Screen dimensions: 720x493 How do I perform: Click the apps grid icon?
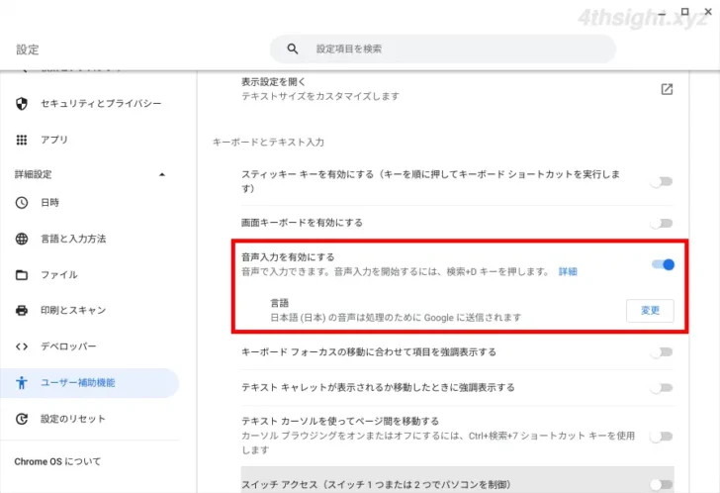pyautogui.click(x=22, y=140)
